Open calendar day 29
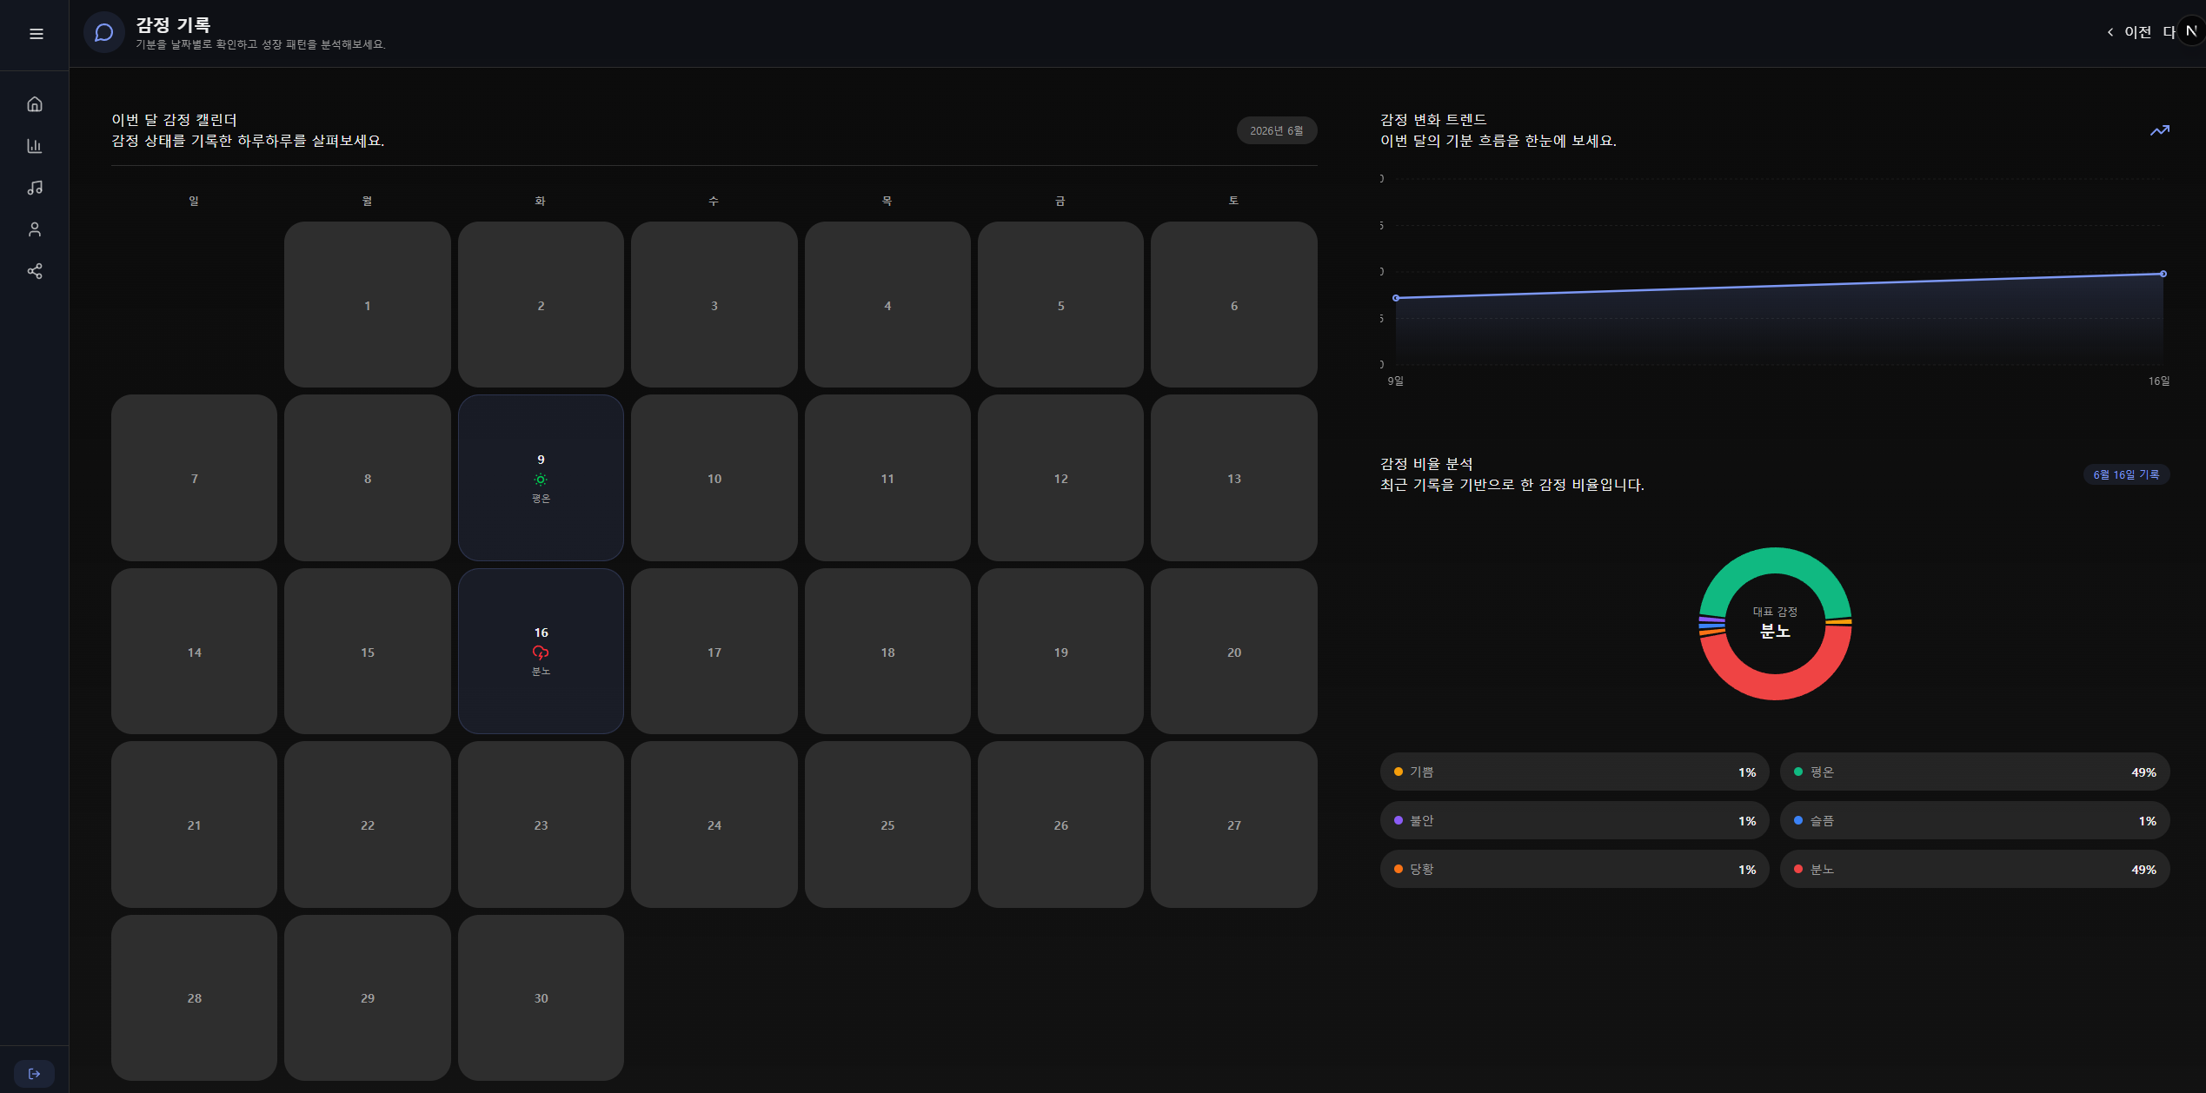 coord(368,997)
